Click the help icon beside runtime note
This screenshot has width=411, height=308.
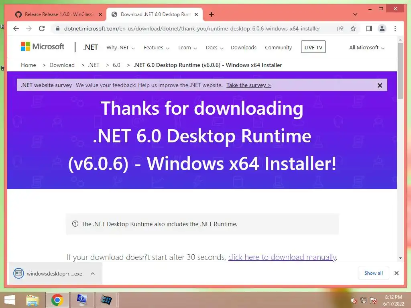tap(75, 224)
